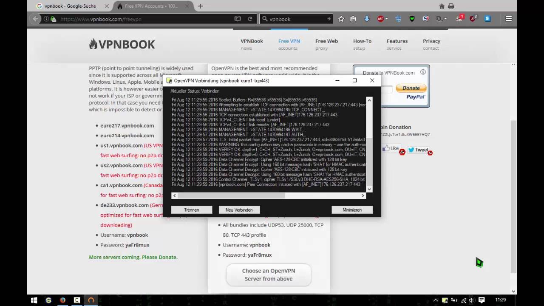Image resolution: width=544 pixels, height=306 pixels.
Task: Open the Features service menu item
Action: (397, 44)
